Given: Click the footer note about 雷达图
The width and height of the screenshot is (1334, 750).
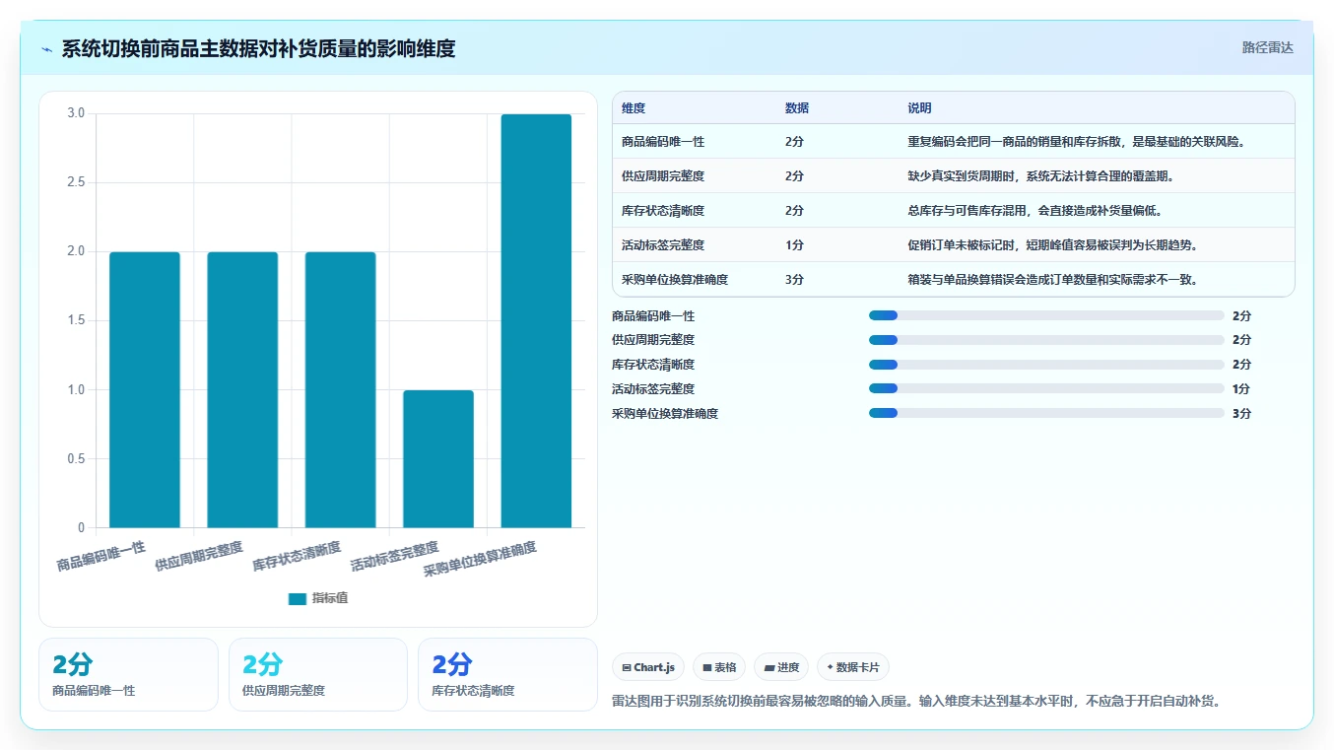Looking at the screenshot, I should (x=916, y=702).
